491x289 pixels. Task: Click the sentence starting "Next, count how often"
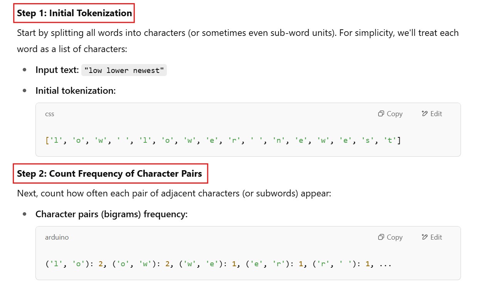tap(174, 193)
